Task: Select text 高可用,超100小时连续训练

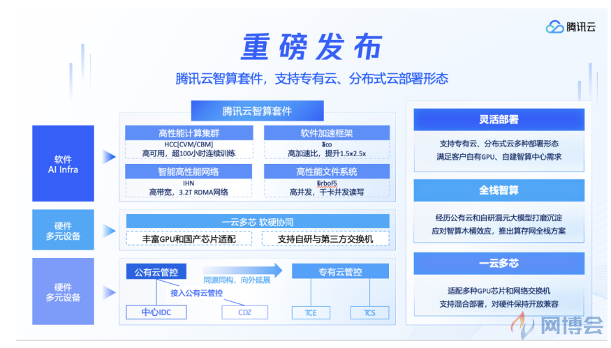Action: point(189,153)
